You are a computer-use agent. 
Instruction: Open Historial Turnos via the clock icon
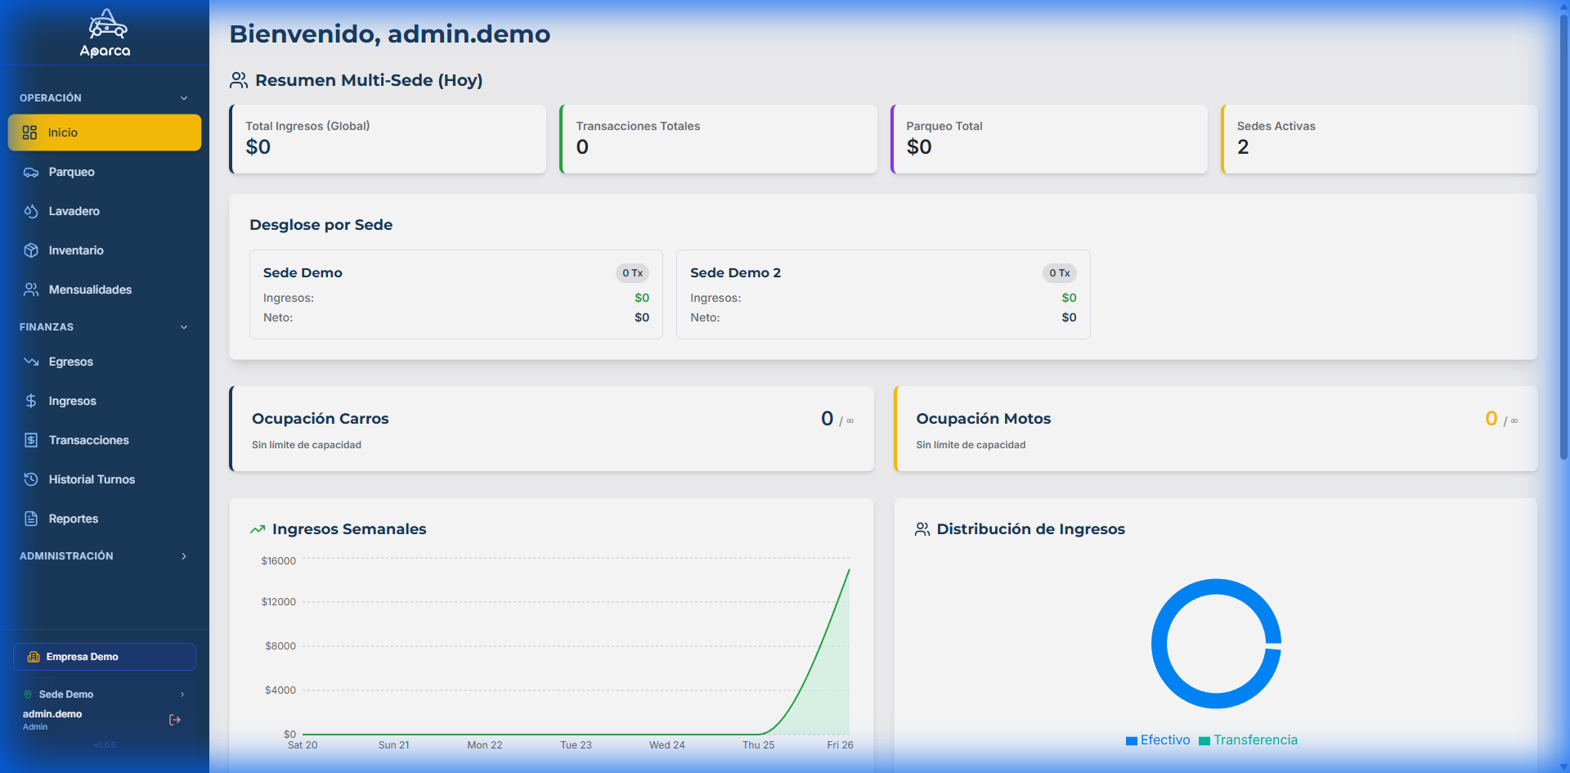click(x=30, y=479)
